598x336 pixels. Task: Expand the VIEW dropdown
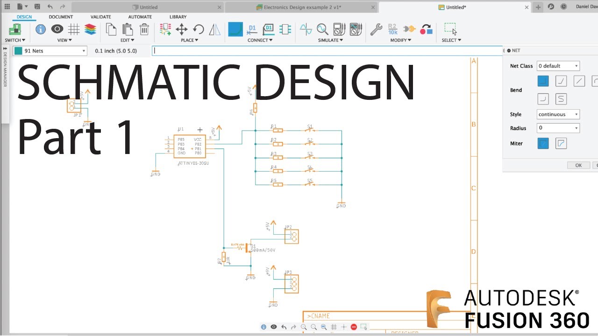(x=65, y=40)
